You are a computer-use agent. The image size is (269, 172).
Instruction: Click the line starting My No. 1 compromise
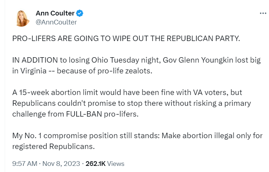137,136
